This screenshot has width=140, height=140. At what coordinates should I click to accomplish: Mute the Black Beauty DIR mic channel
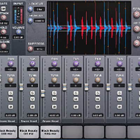coord(10,99)
